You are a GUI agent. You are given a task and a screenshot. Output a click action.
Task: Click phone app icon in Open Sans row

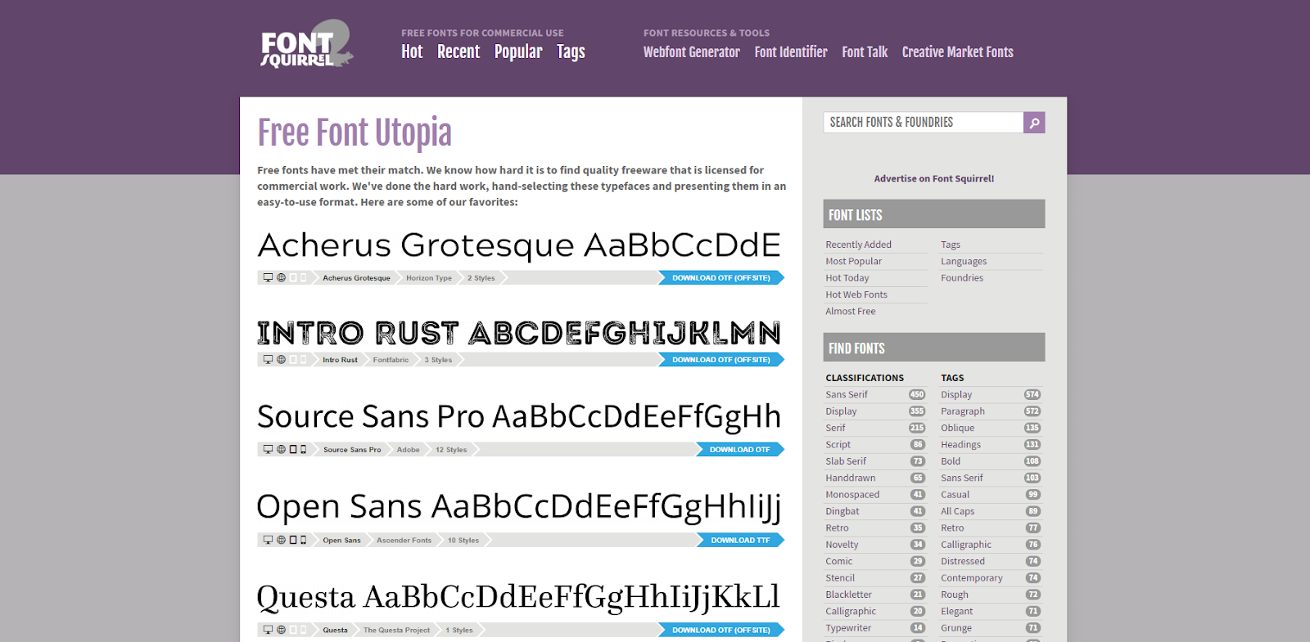click(x=303, y=540)
